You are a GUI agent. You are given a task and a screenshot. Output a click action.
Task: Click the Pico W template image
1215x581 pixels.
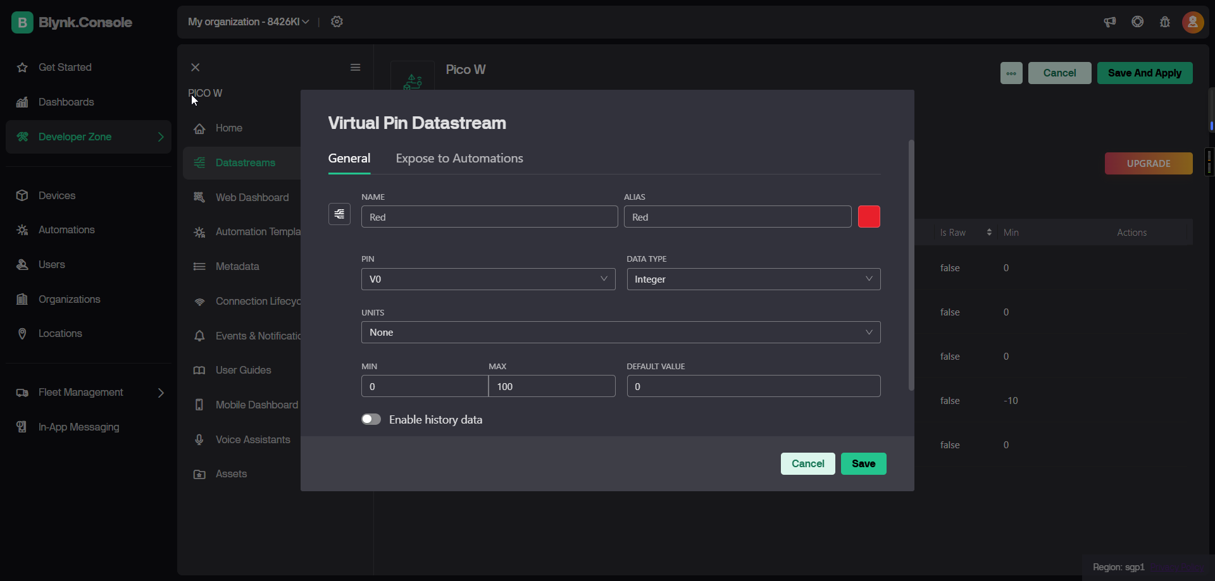click(413, 76)
